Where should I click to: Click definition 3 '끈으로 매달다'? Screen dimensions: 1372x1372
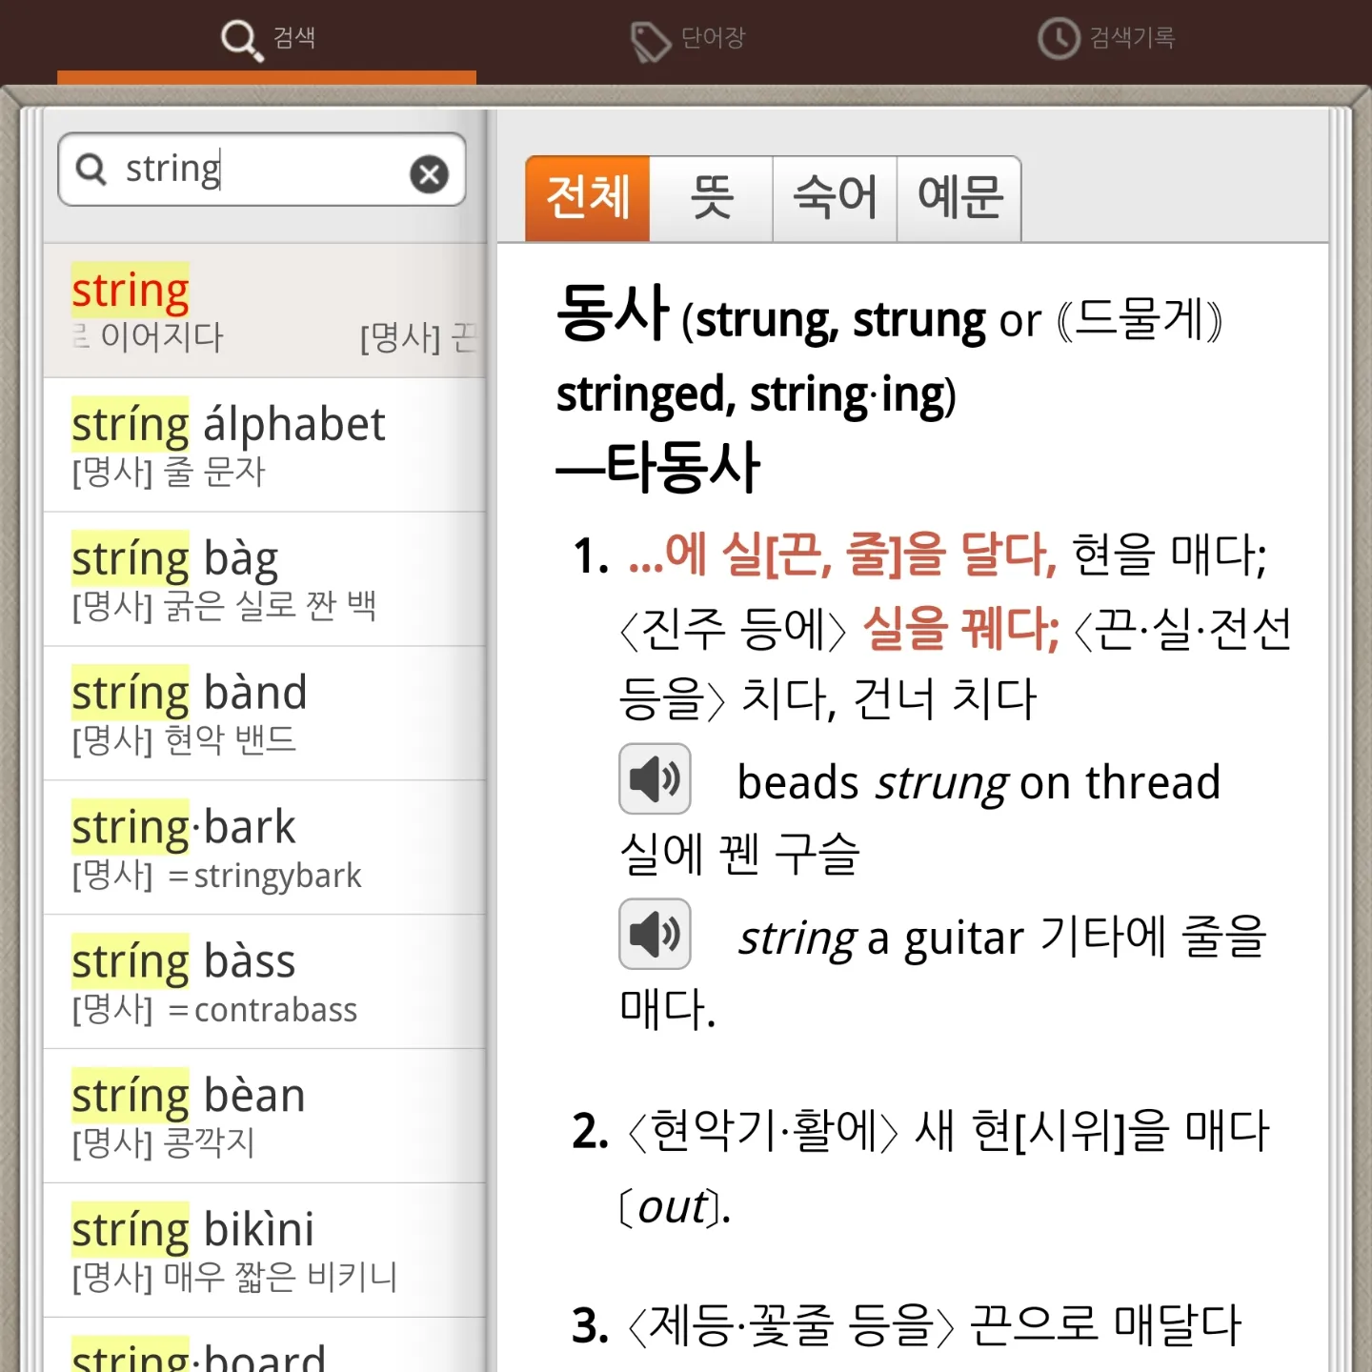1106,1325
